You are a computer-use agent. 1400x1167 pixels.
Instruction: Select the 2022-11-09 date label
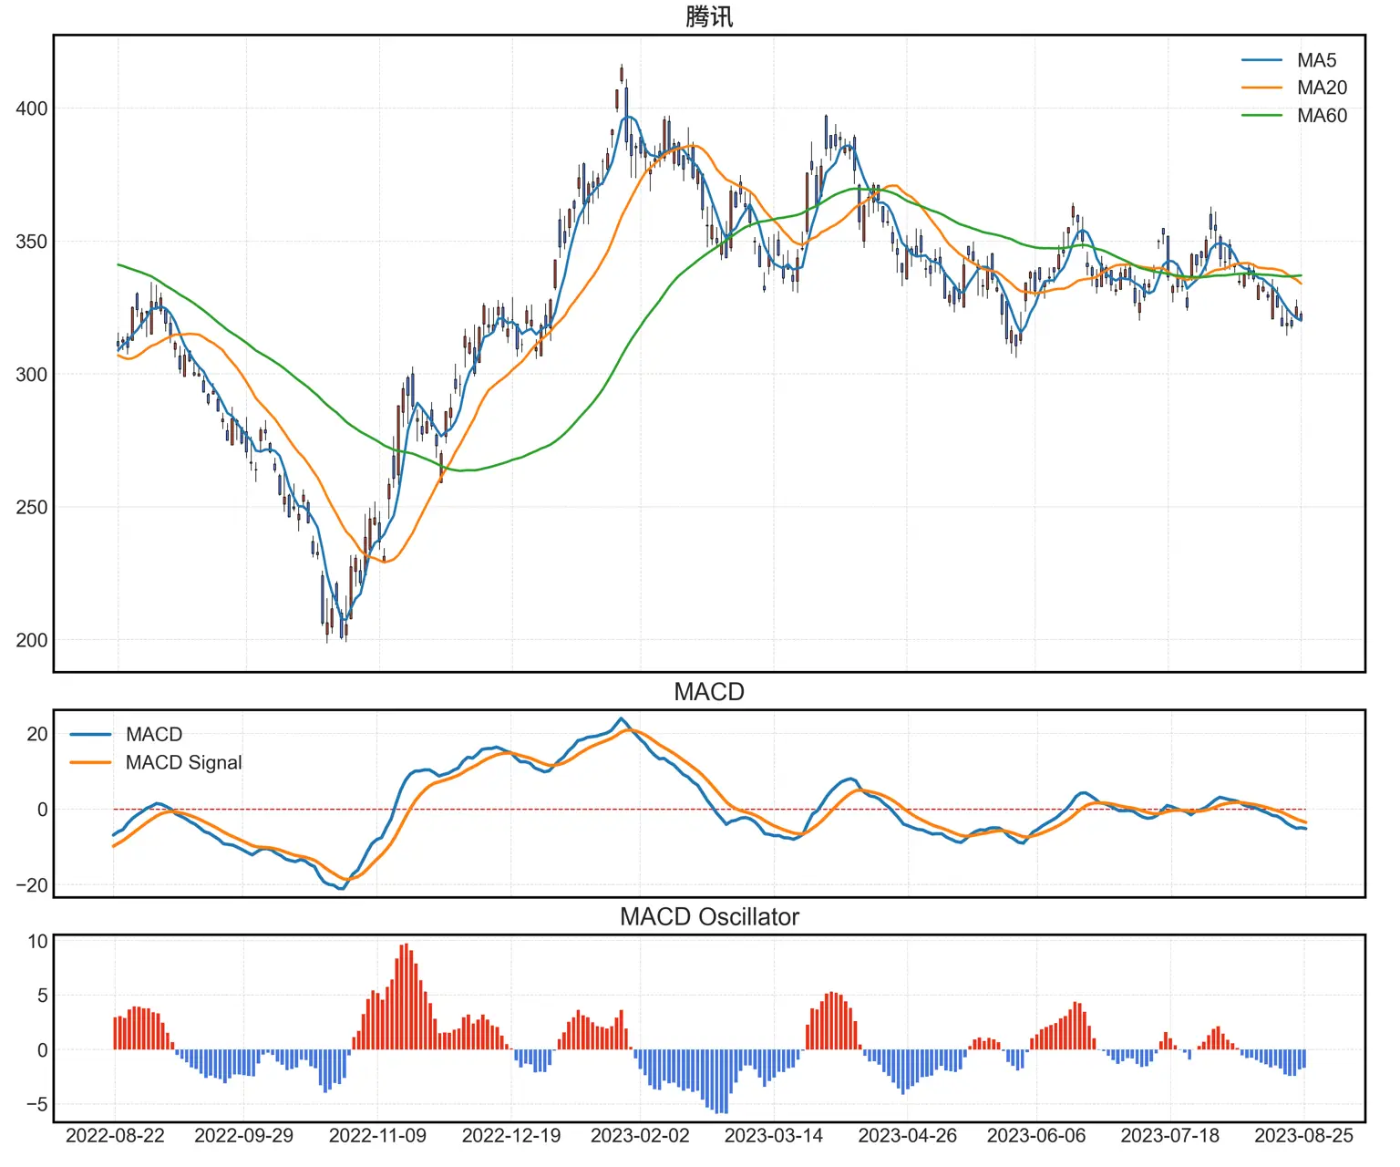click(377, 1136)
